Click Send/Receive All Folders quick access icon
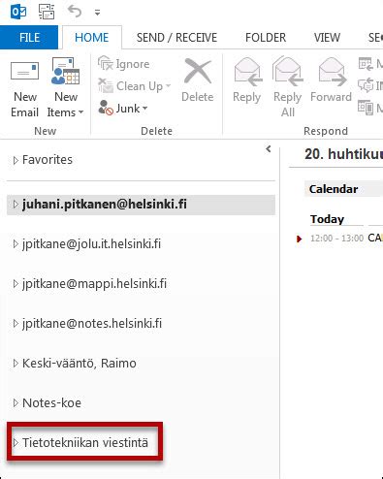 tap(47, 12)
